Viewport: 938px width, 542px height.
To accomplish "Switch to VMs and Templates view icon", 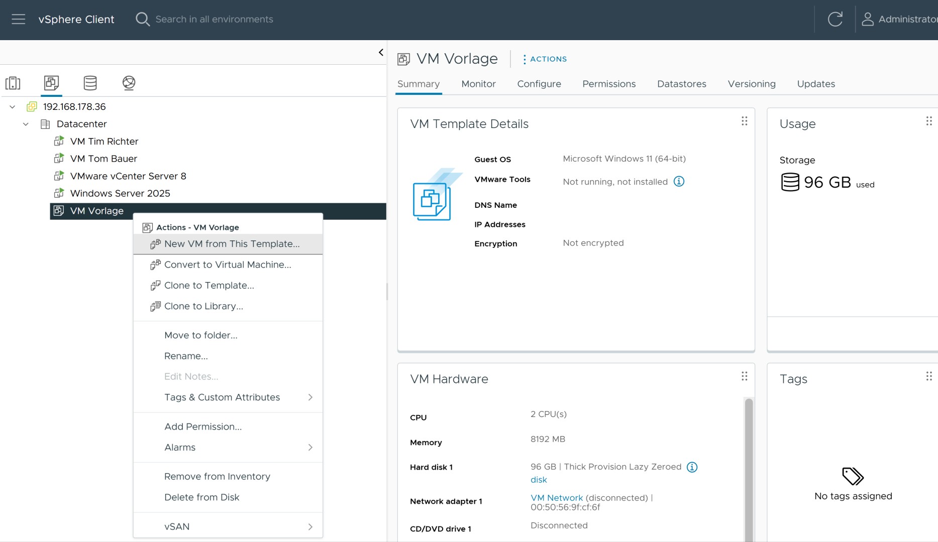I will [x=51, y=83].
